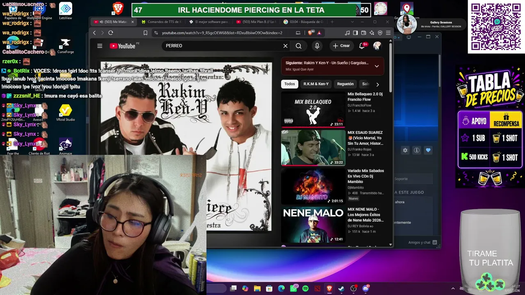Select the Reguetón filter chip
525x295 pixels.
point(345,84)
